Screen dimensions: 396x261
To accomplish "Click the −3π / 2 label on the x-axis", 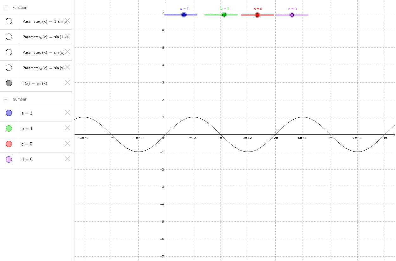I will (83, 138).
